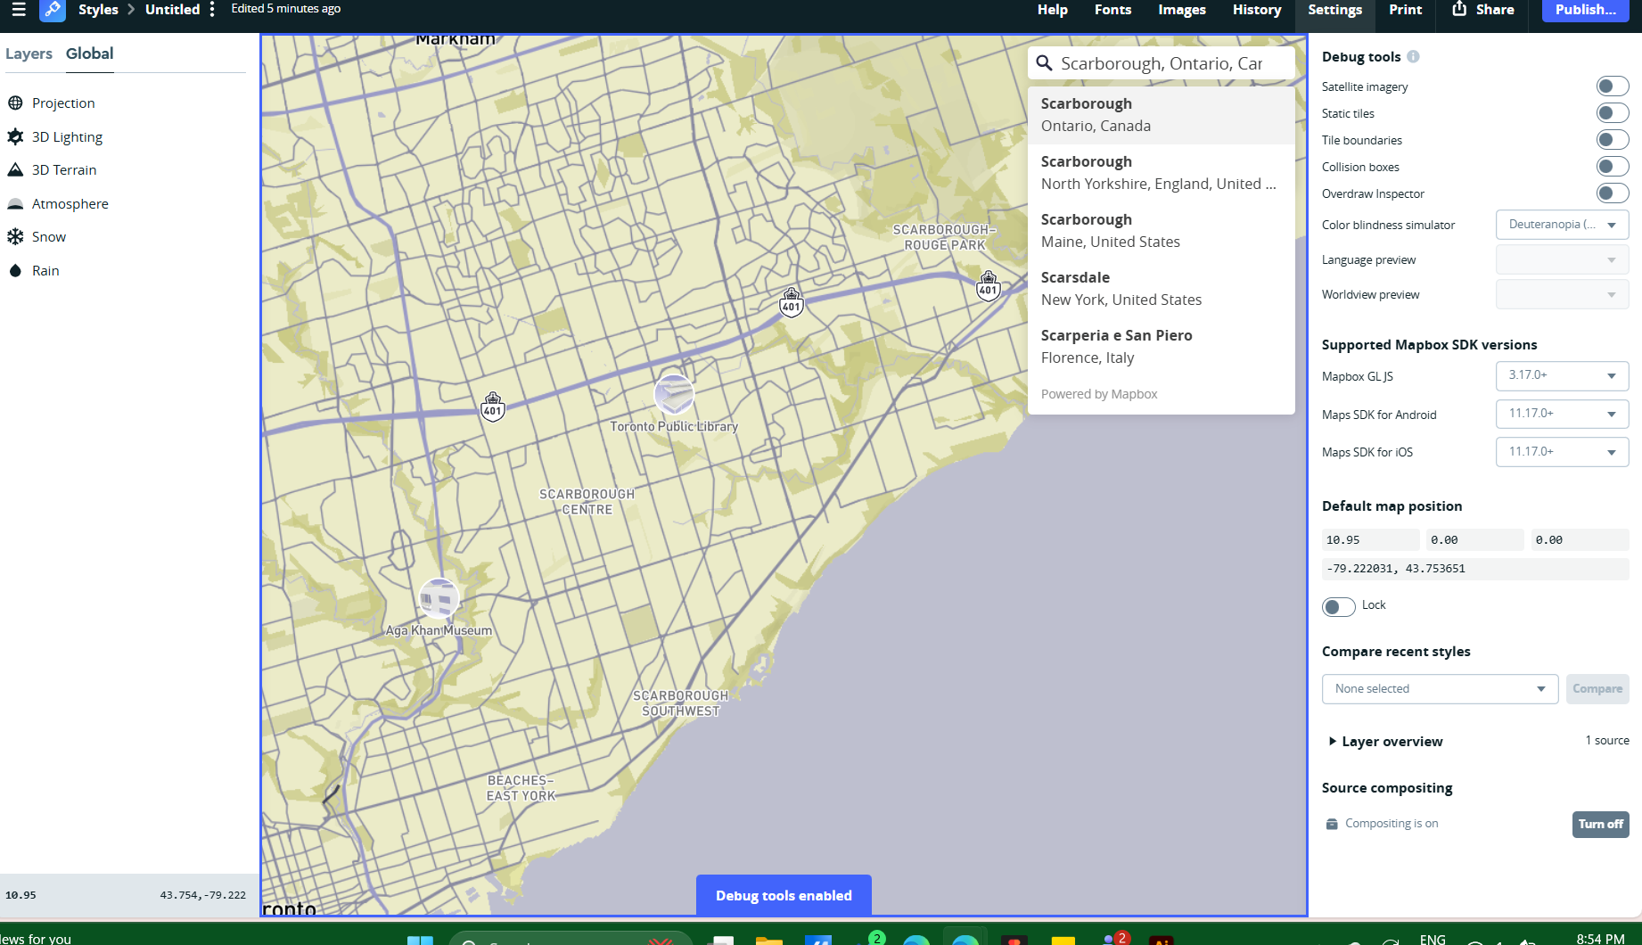Open the Color blindness simulator dropdown
Screen dimensions: 1642x945
tap(1562, 225)
